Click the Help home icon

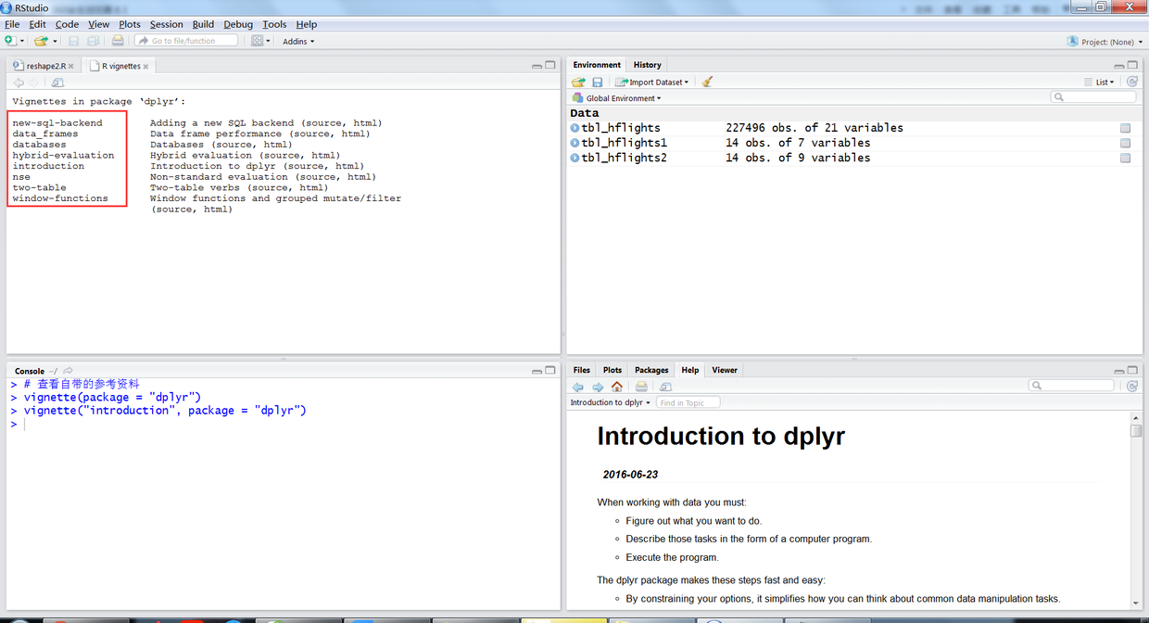click(x=616, y=387)
